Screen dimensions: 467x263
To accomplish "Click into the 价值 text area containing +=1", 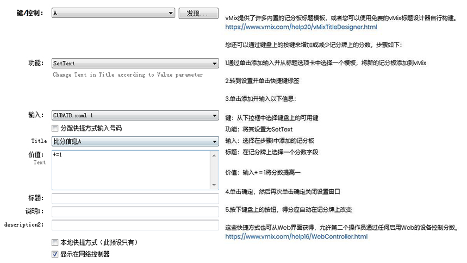I will point(131,170).
